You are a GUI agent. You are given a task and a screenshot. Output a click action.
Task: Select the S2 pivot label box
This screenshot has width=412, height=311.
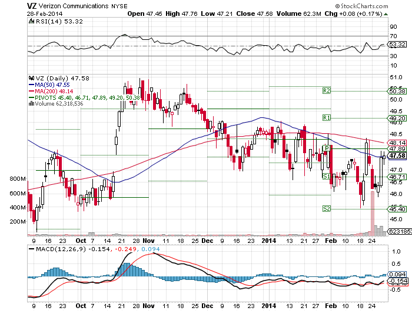pyautogui.click(x=326, y=208)
